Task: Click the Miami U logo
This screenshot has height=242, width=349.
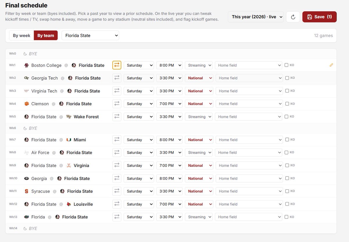Action: [x=69, y=140]
